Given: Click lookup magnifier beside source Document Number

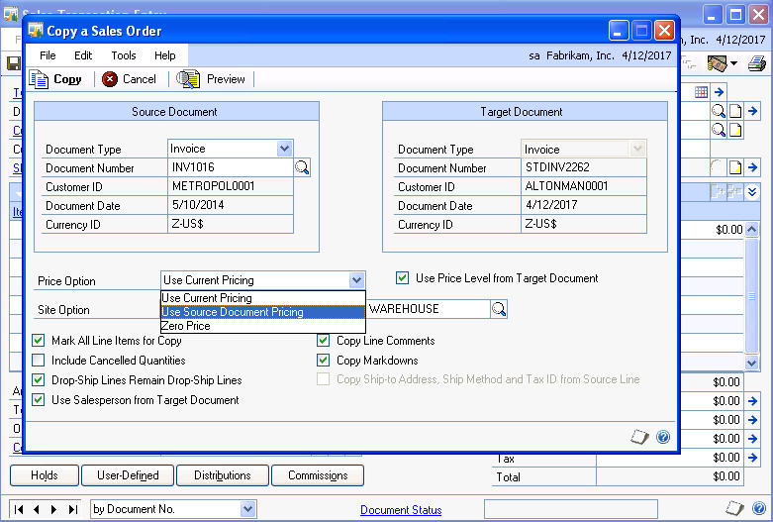Looking at the screenshot, I should point(303,168).
